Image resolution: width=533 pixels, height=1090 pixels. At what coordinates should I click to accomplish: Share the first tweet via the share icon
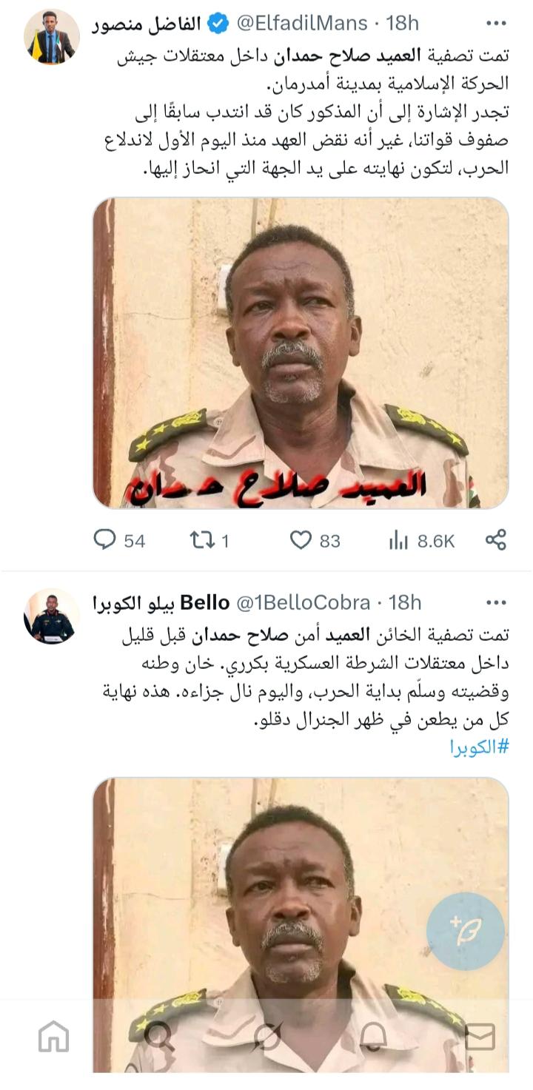click(x=495, y=539)
